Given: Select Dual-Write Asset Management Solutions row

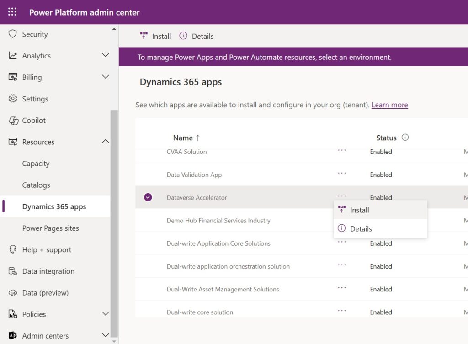Looking at the screenshot, I should 302,289.
